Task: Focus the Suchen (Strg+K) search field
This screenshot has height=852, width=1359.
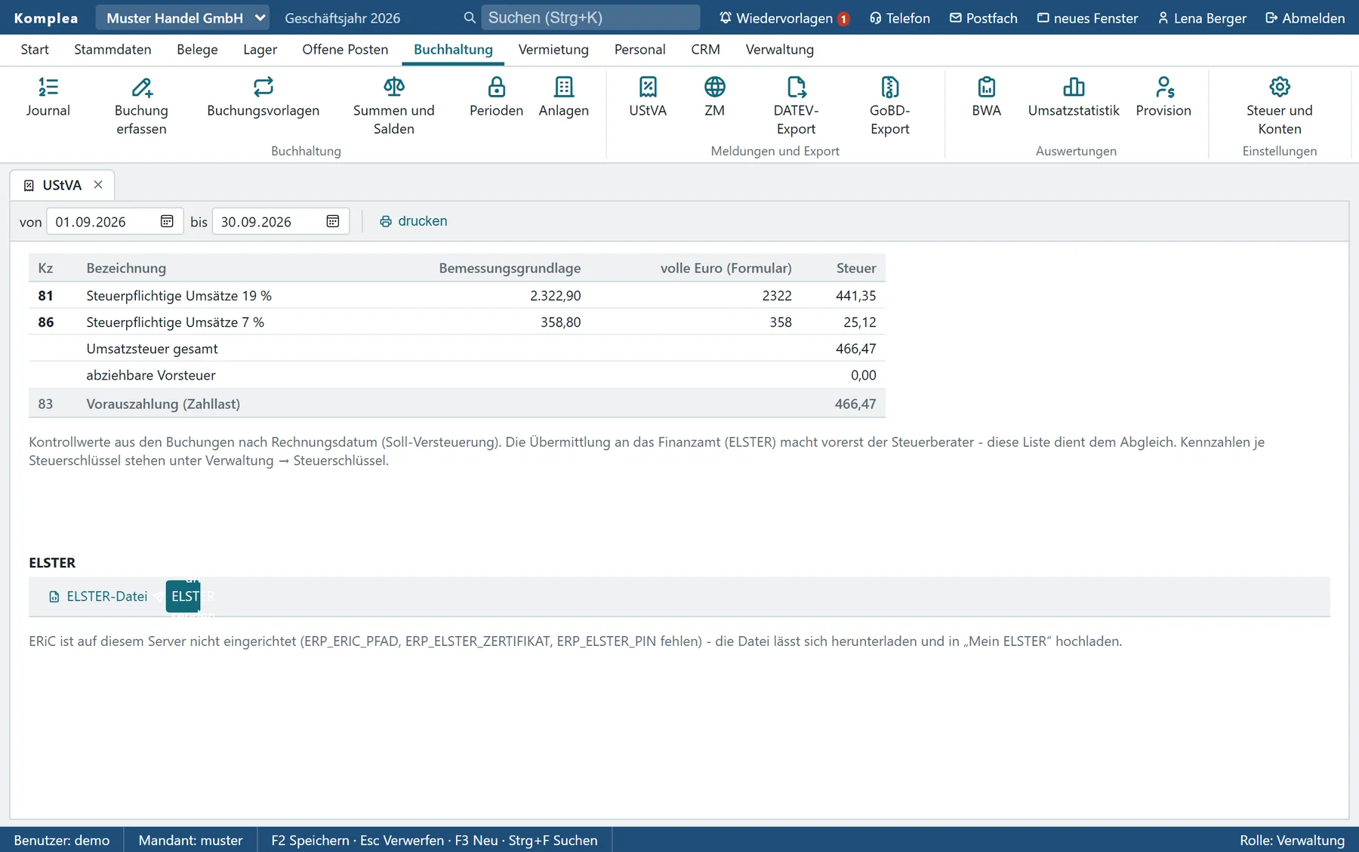Action: pos(590,17)
